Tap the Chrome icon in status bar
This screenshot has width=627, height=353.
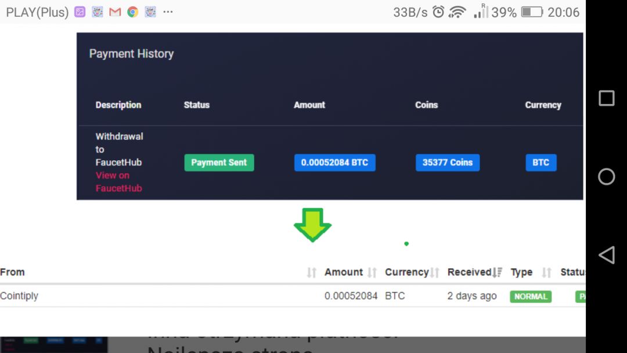(x=133, y=12)
